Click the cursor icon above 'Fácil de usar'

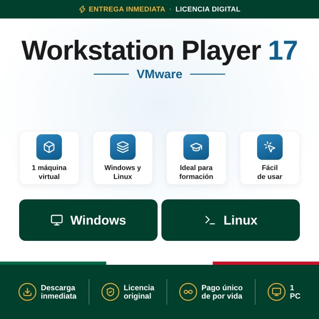click(270, 147)
